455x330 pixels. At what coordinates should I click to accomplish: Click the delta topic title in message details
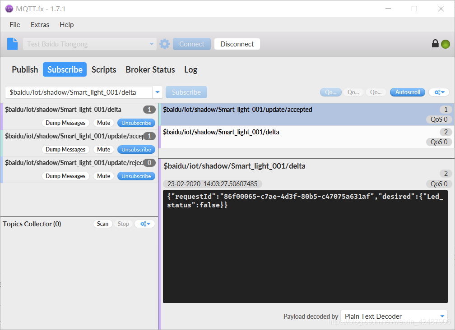[x=234, y=166]
